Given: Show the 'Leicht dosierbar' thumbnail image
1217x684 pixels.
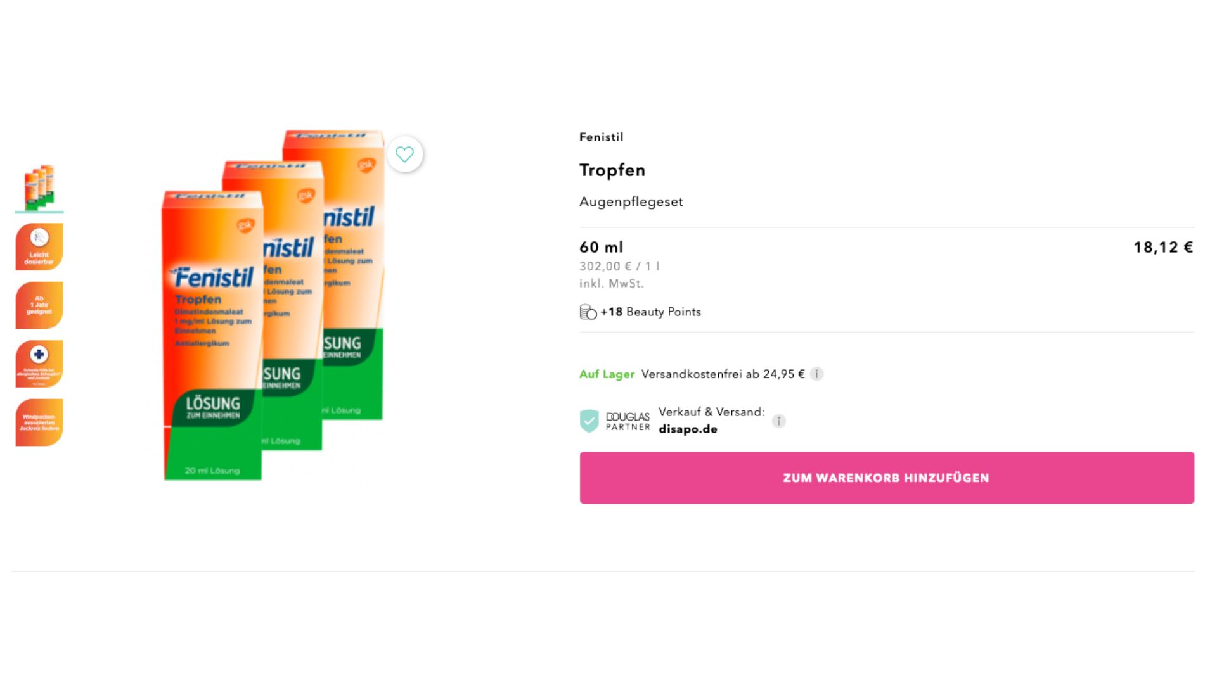Looking at the screenshot, I should point(39,246).
